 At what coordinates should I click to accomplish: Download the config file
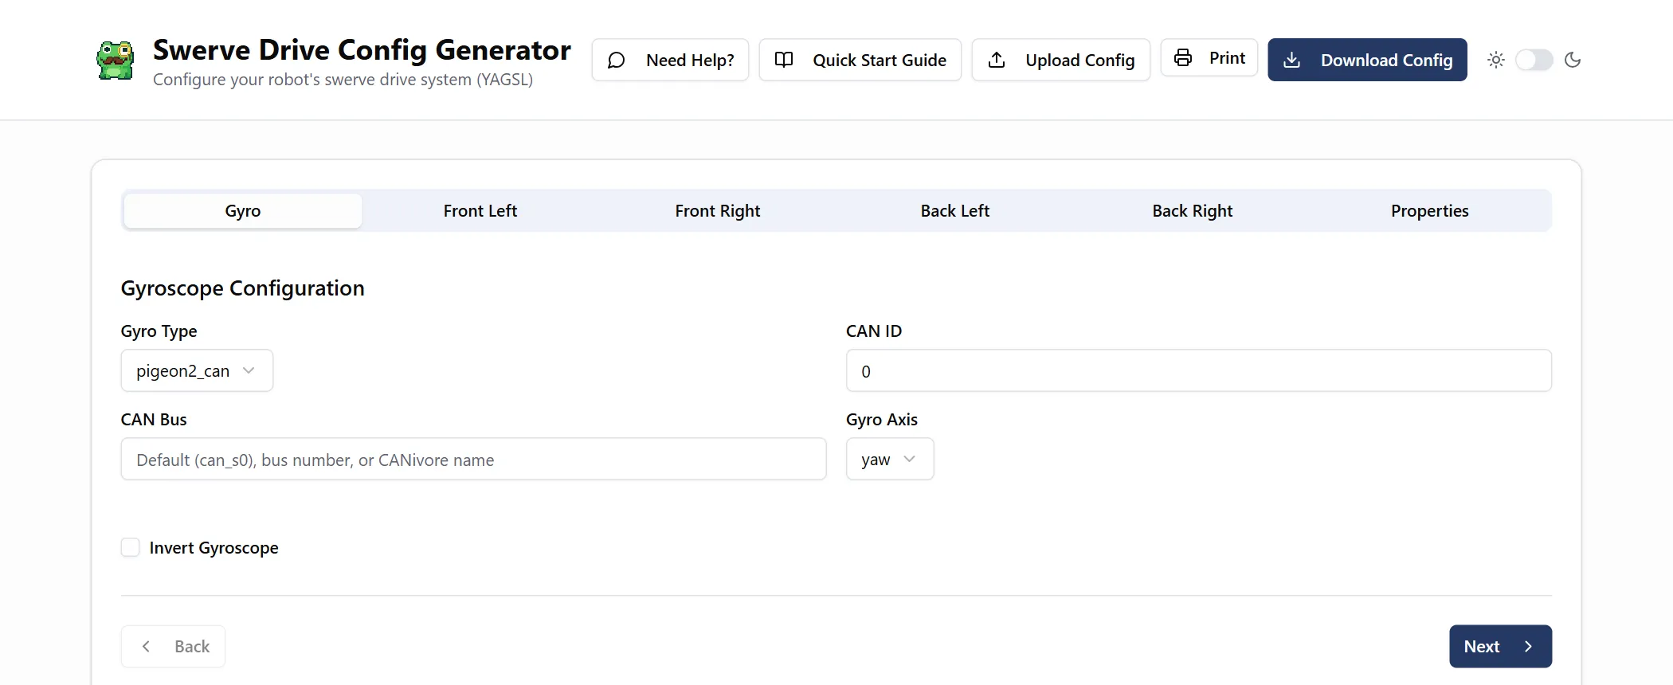coord(1368,60)
